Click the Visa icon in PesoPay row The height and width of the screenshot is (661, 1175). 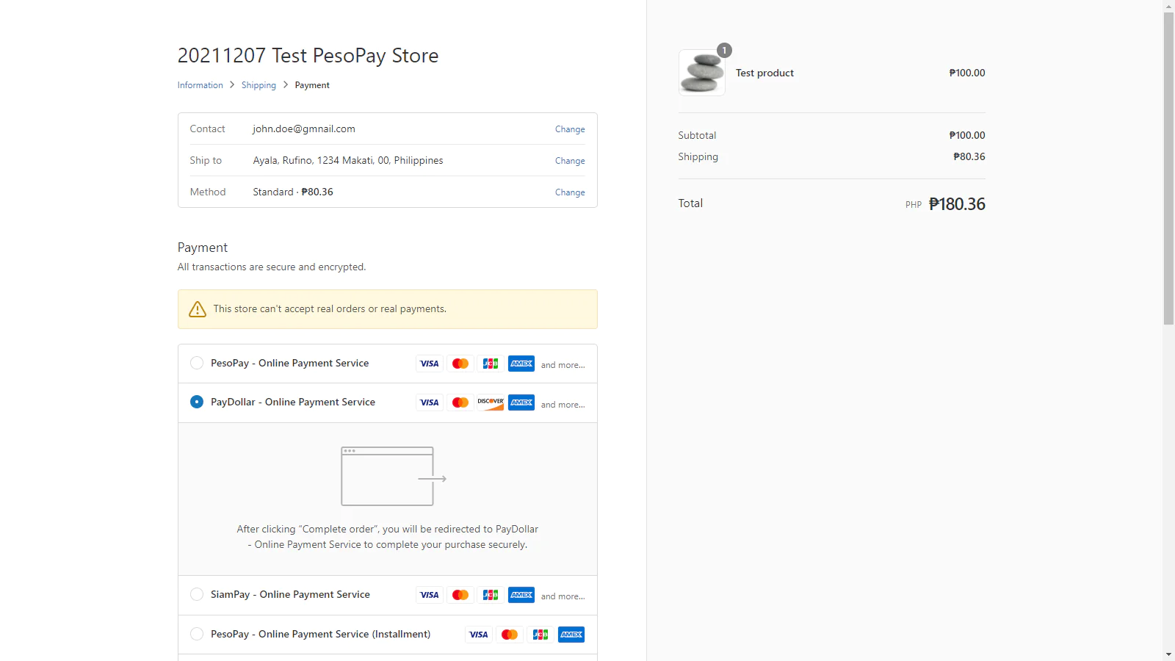(430, 364)
